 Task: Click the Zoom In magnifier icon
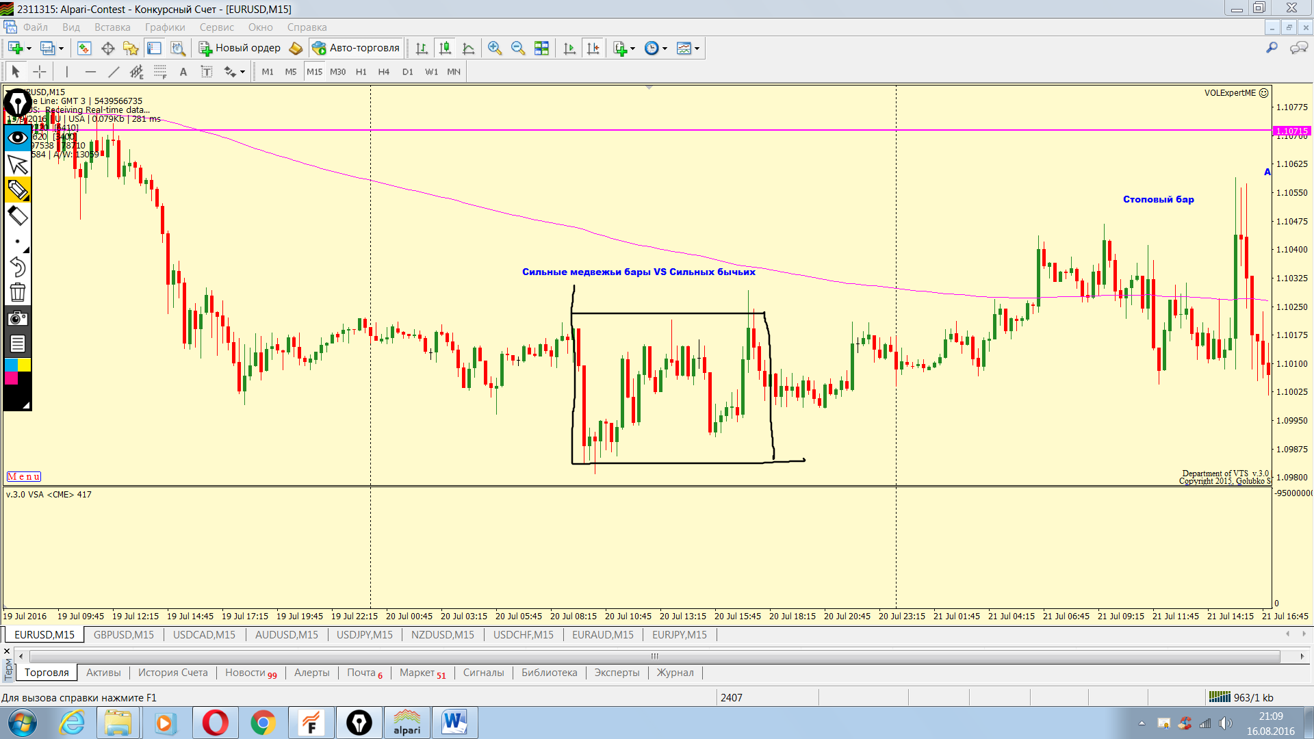coord(494,48)
